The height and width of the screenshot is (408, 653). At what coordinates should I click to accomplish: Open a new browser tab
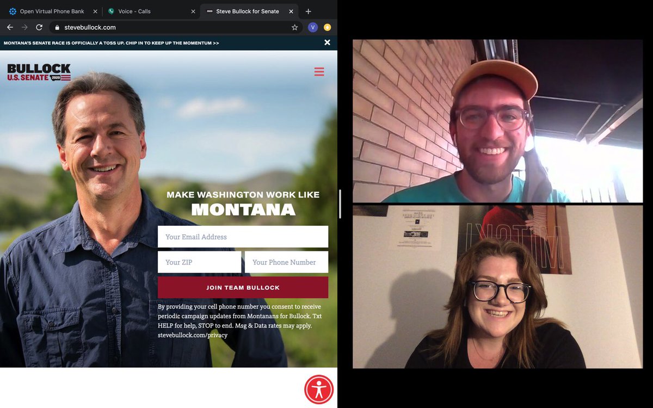coord(308,11)
